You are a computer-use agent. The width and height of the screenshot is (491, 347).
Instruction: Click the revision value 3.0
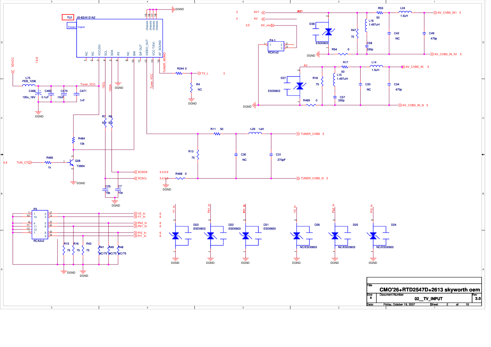pos(478,298)
